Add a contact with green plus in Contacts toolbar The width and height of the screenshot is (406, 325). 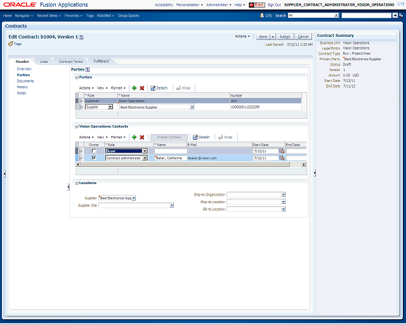pos(134,137)
